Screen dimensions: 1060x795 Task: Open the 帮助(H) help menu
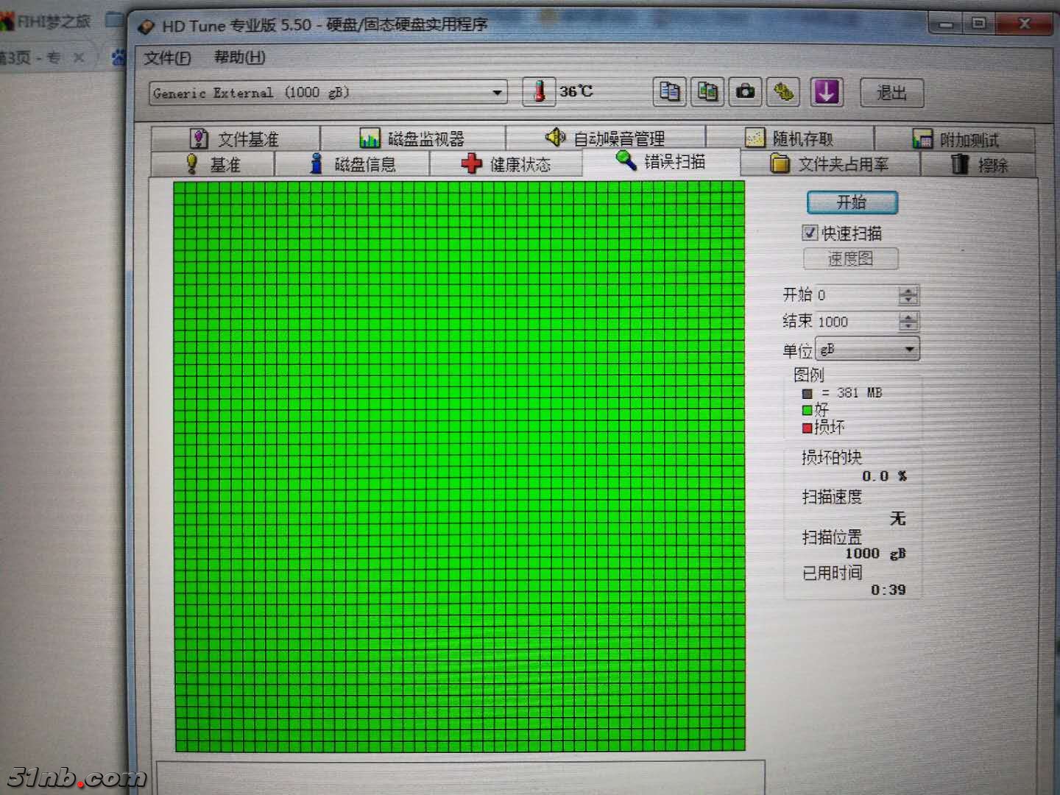(x=239, y=57)
